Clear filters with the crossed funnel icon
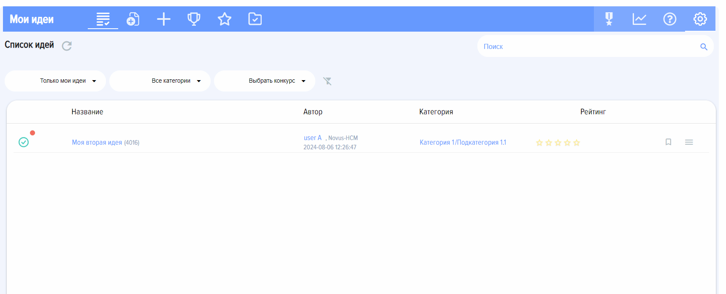Image resolution: width=726 pixels, height=294 pixels. point(327,81)
